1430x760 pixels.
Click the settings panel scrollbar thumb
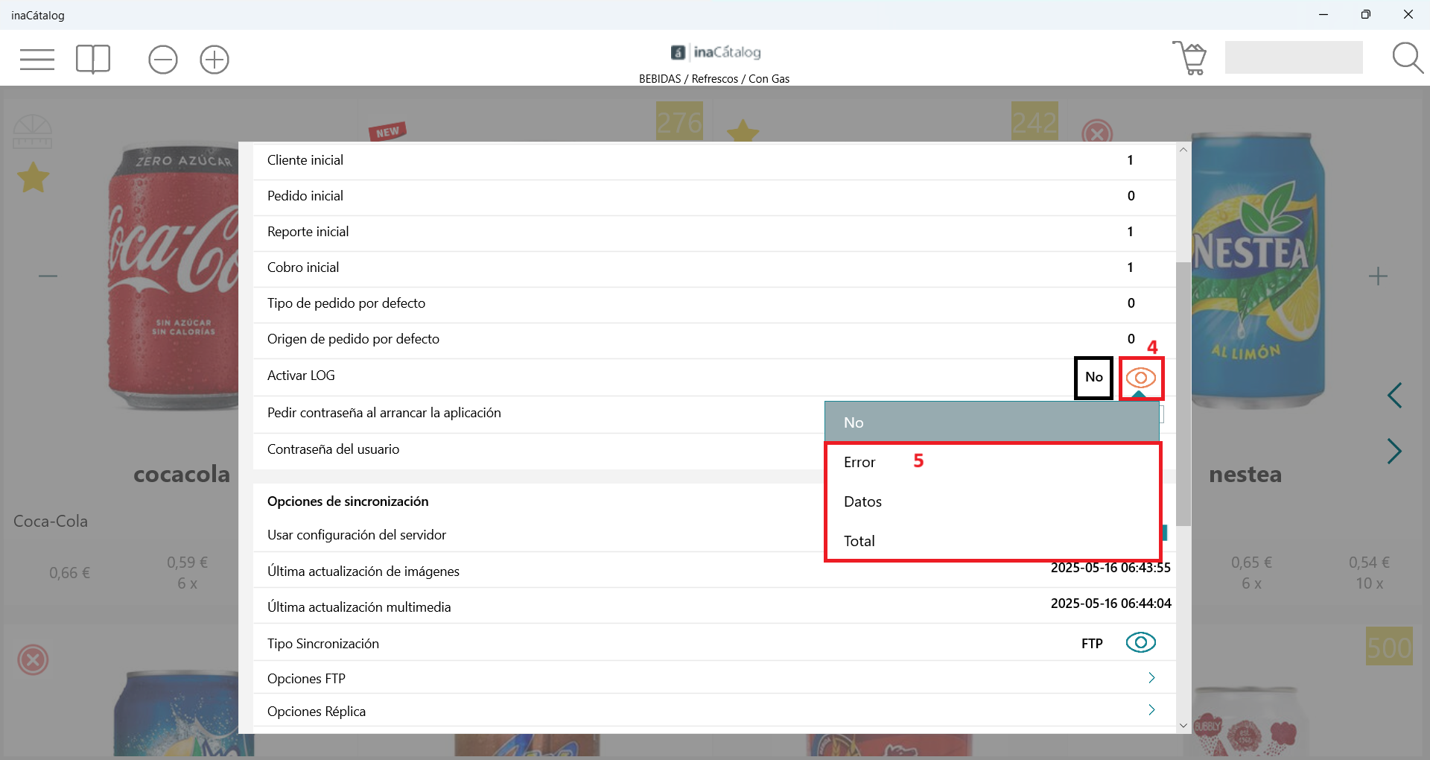click(x=1183, y=393)
